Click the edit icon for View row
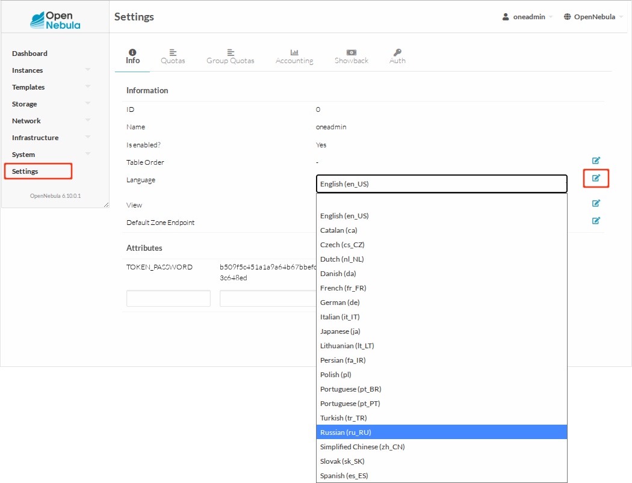The height and width of the screenshot is (483, 632). 596,203
